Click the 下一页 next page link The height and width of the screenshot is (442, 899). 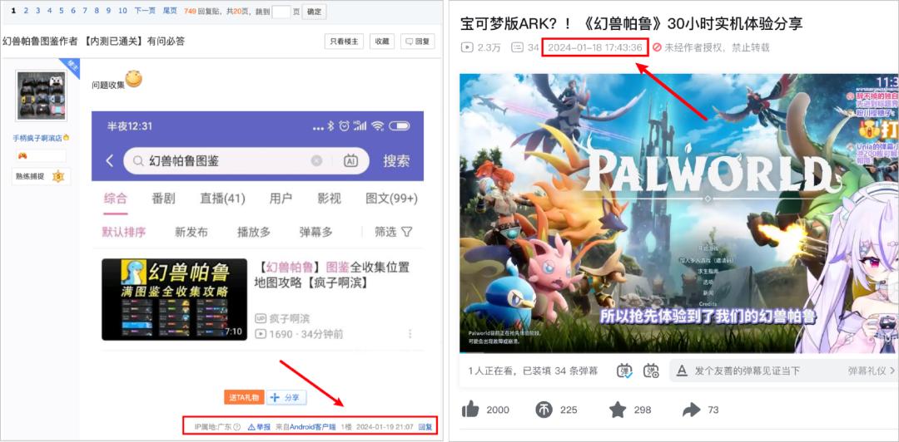145,11
